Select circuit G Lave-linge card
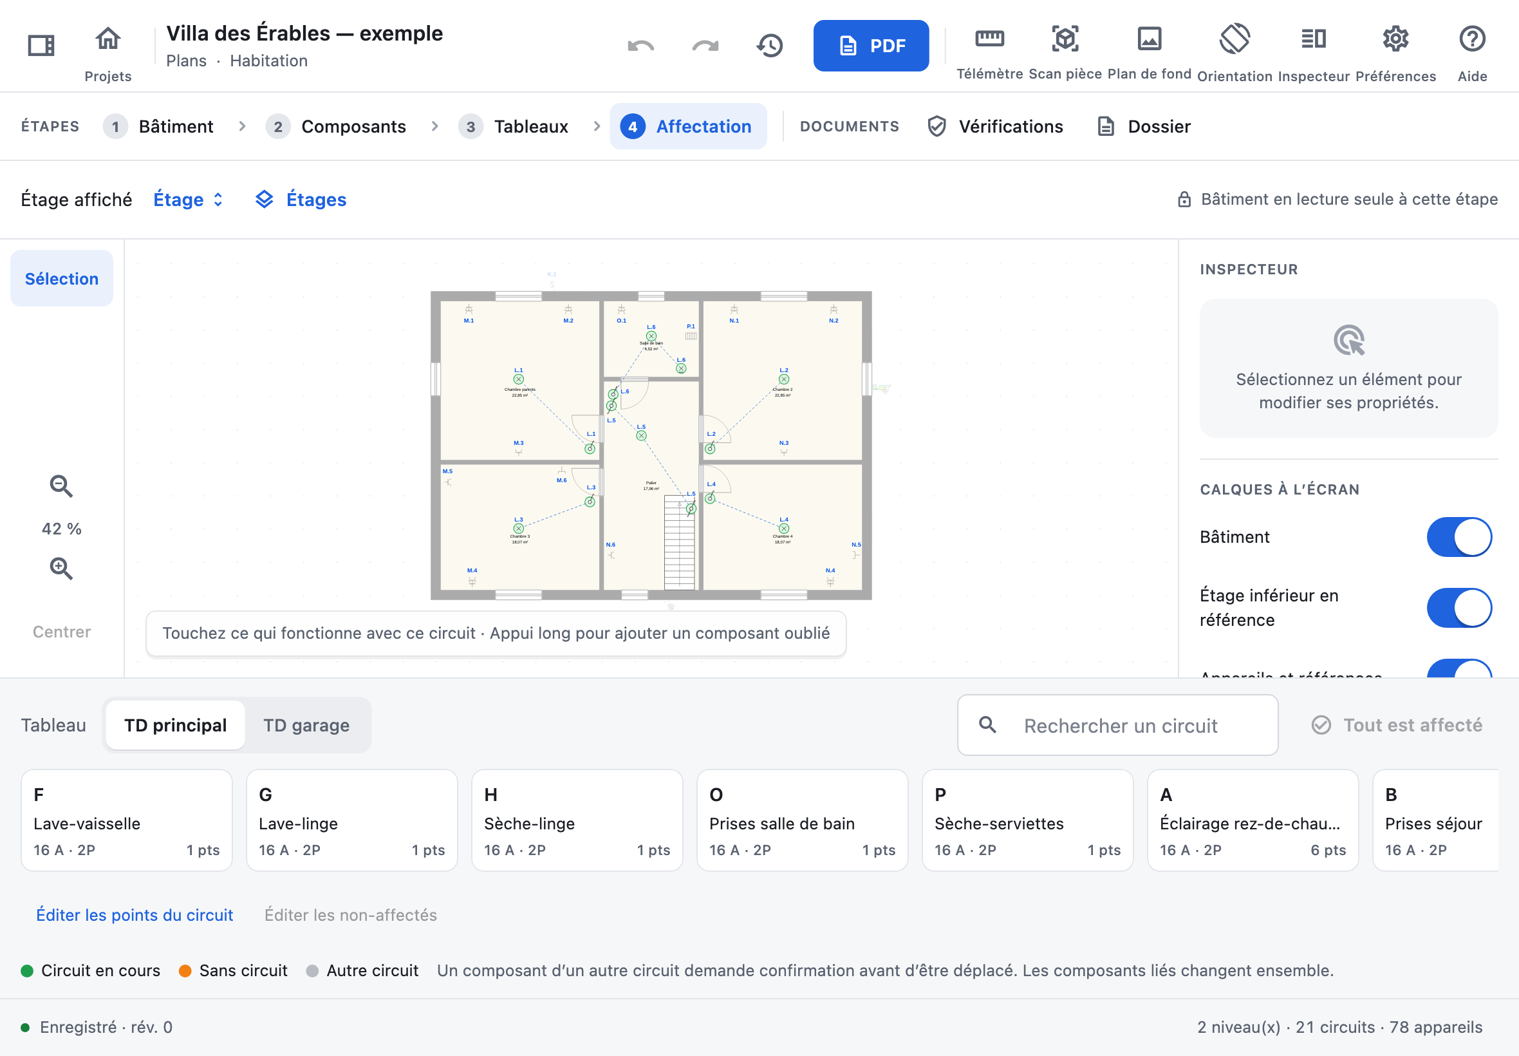Image resolution: width=1519 pixels, height=1056 pixels. [x=352, y=820]
